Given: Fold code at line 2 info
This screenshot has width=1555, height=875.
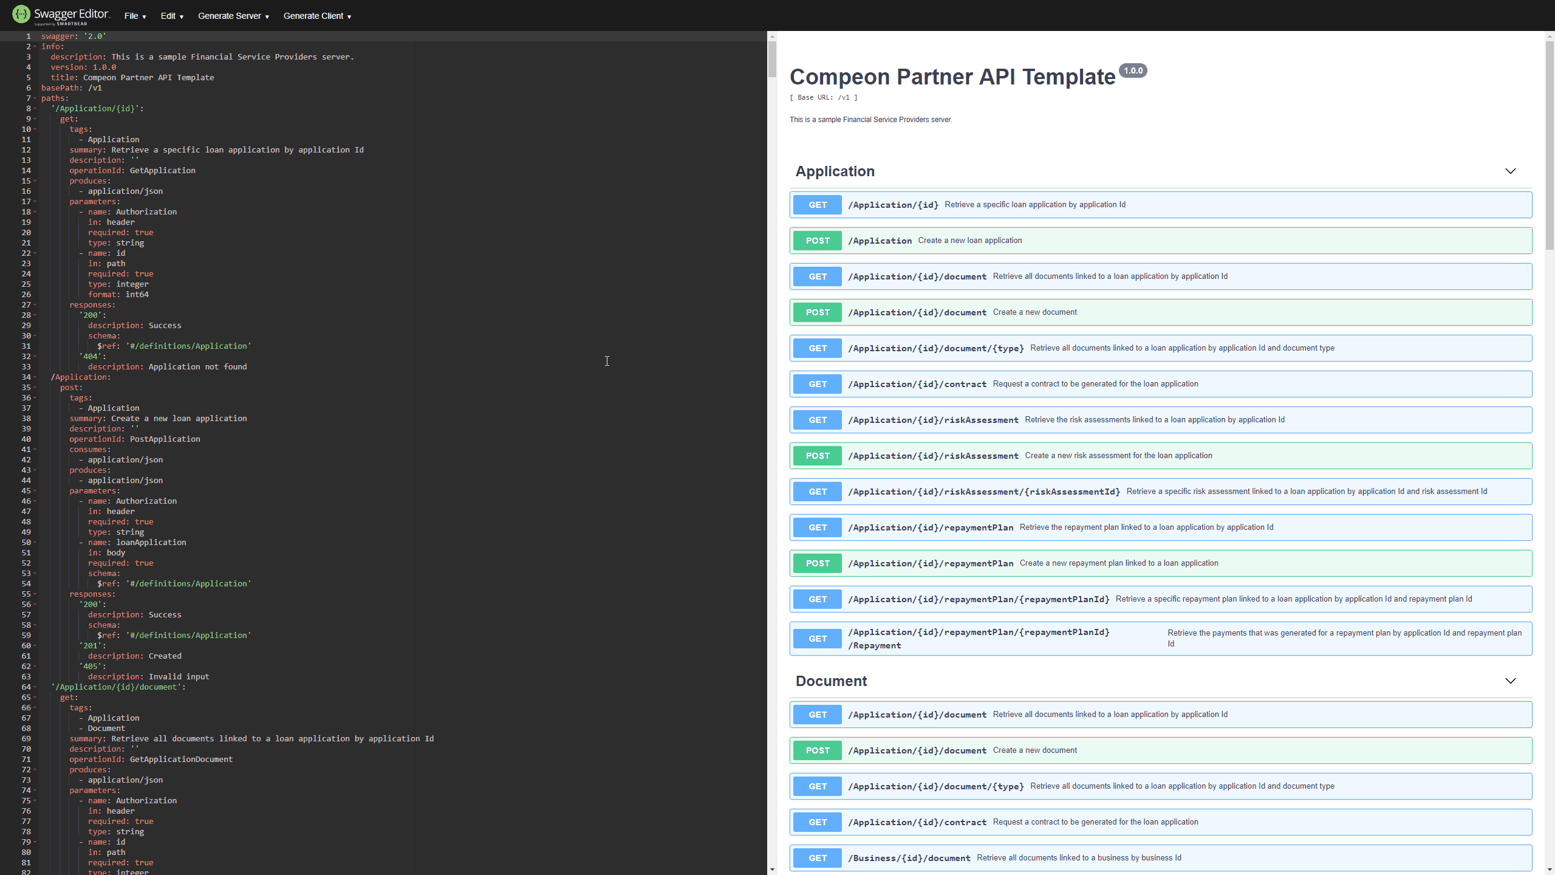Looking at the screenshot, I should [x=35, y=47].
